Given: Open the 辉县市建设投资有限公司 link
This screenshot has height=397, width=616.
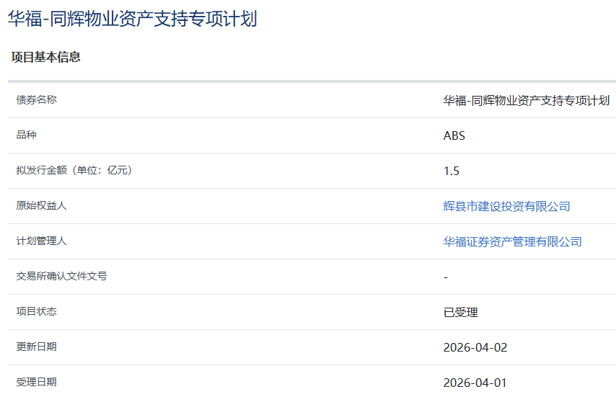Looking at the screenshot, I should coord(506,206).
